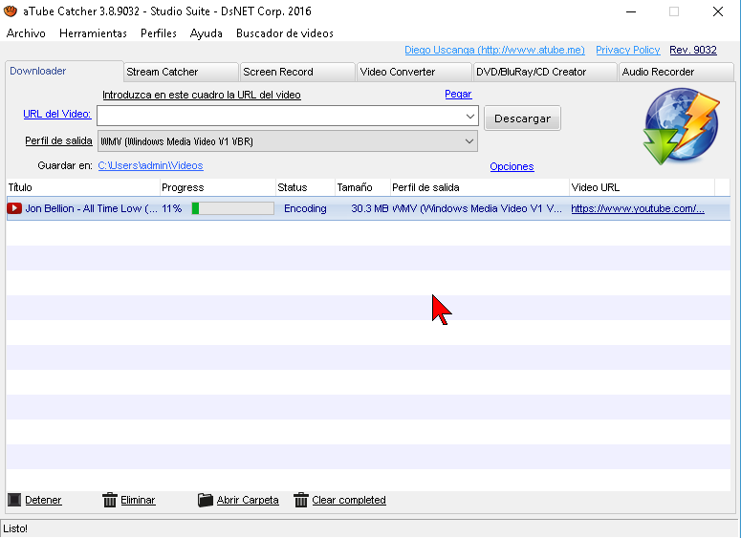This screenshot has height=538, width=741.
Task: Sort by the Título column header
Action: 83,187
